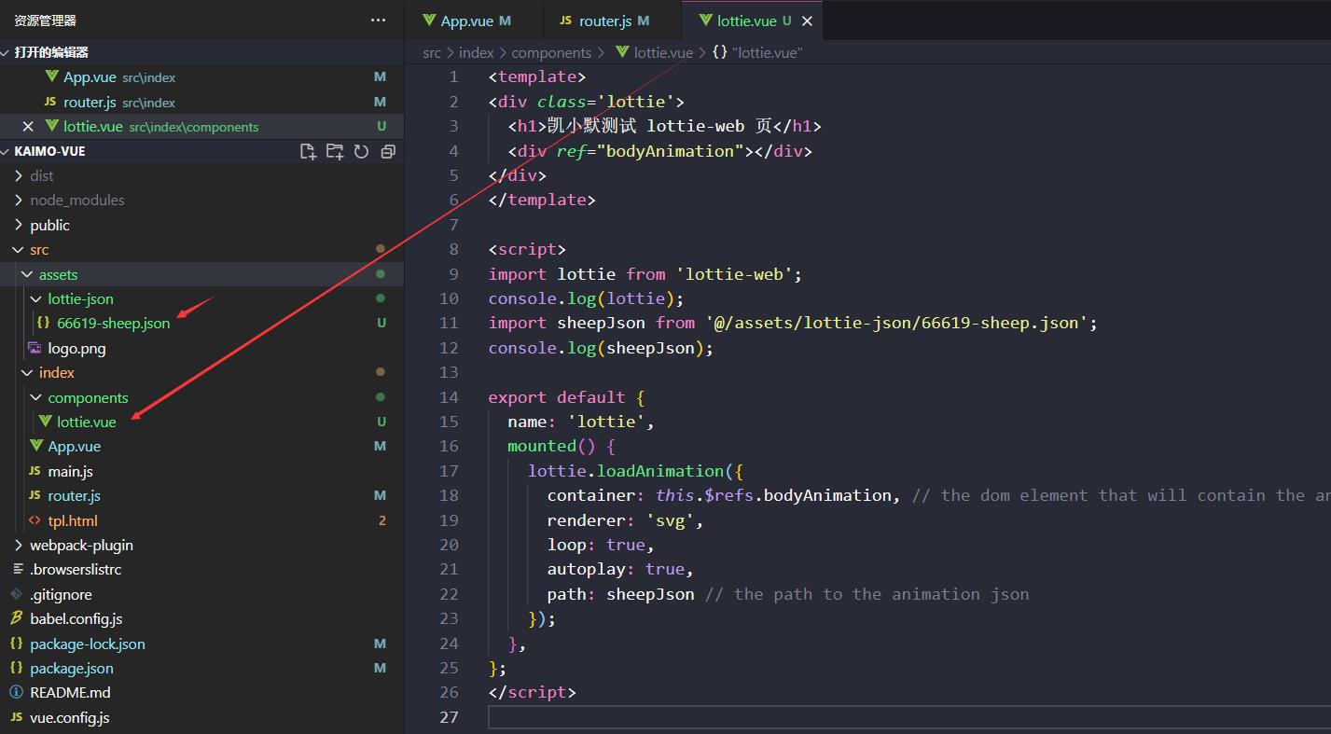The width and height of the screenshot is (1331, 734).
Task: Click the New File icon in KAIMO-VUE header
Action: (308, 151)
